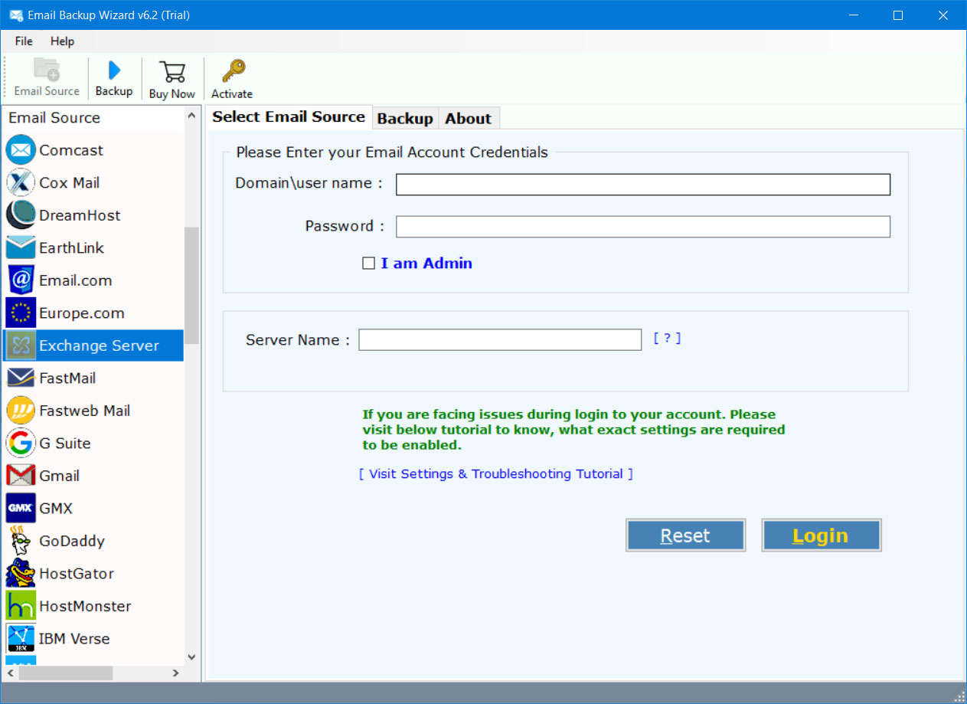The width and height of the screenshot is (967, 704).
Task: Click the Reset button
Action: (x=685, y=535)
